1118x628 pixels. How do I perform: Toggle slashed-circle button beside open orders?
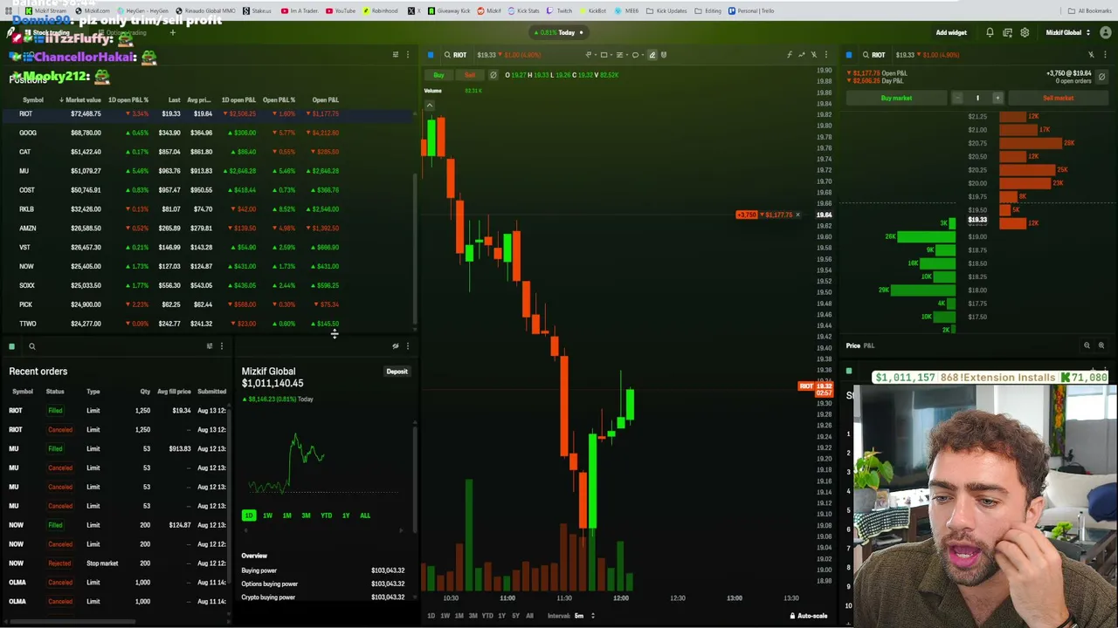1101,77
